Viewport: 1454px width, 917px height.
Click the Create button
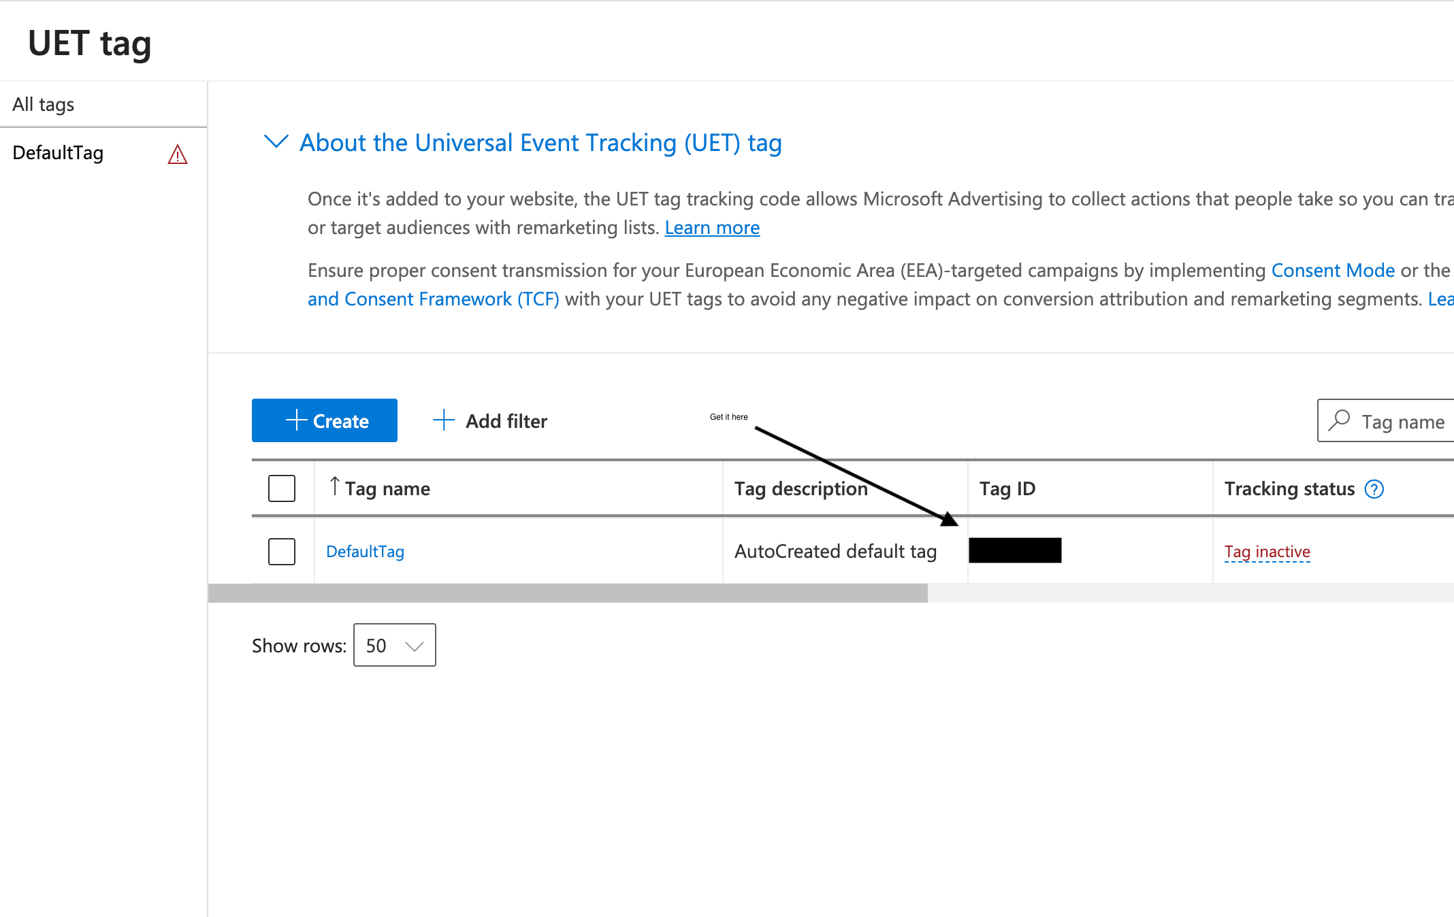(x=325, y=420)
